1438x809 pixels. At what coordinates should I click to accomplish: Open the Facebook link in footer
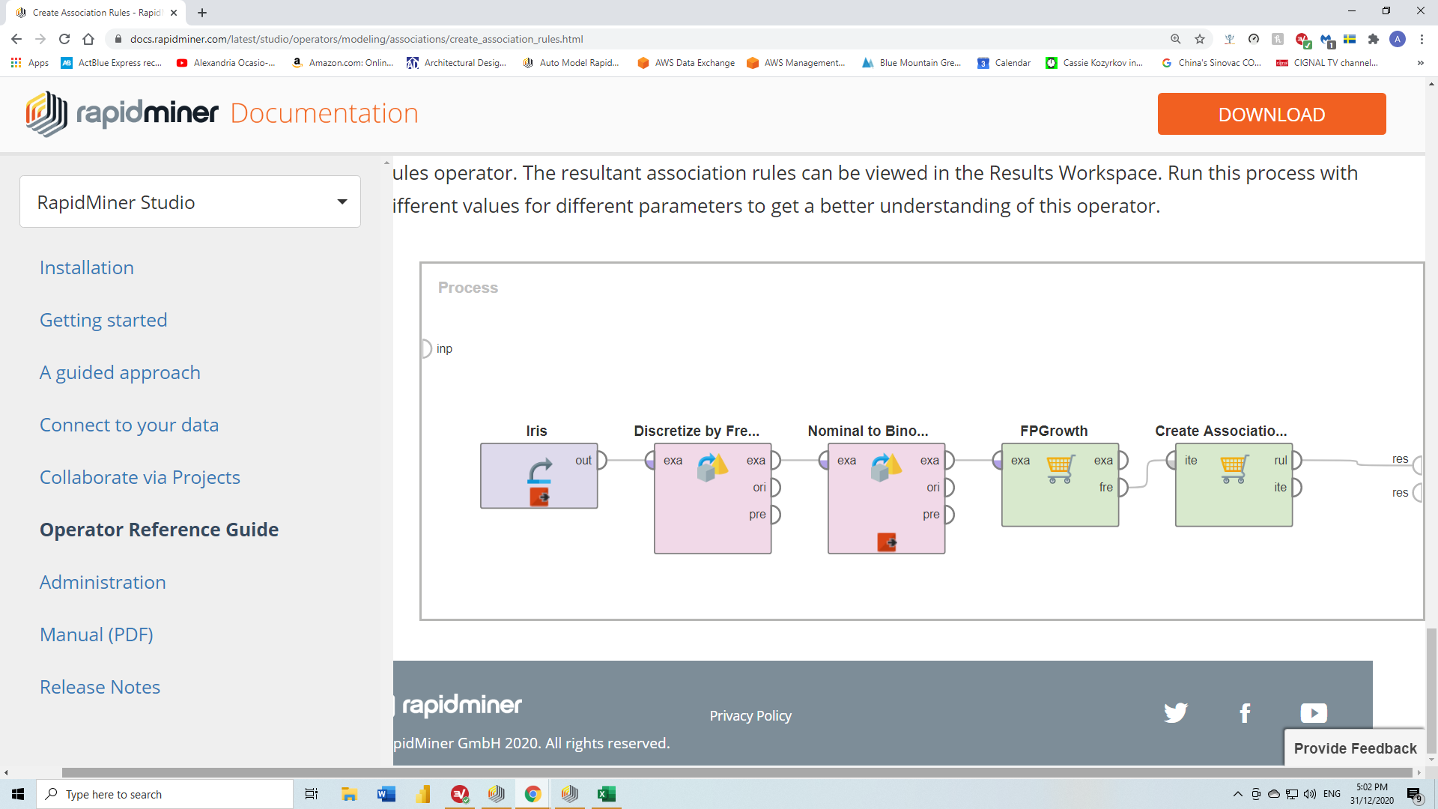pyautogui.click(x=1245, y=712)
